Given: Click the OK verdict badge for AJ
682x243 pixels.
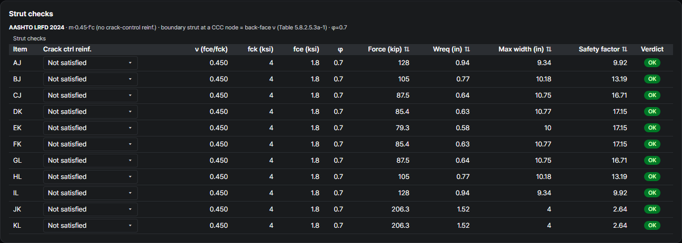Looking at the screenshot, I should (652, 63).
